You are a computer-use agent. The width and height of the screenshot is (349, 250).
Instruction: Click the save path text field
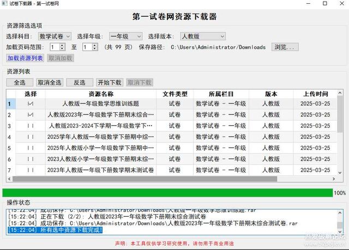click(x=220, y=47)
